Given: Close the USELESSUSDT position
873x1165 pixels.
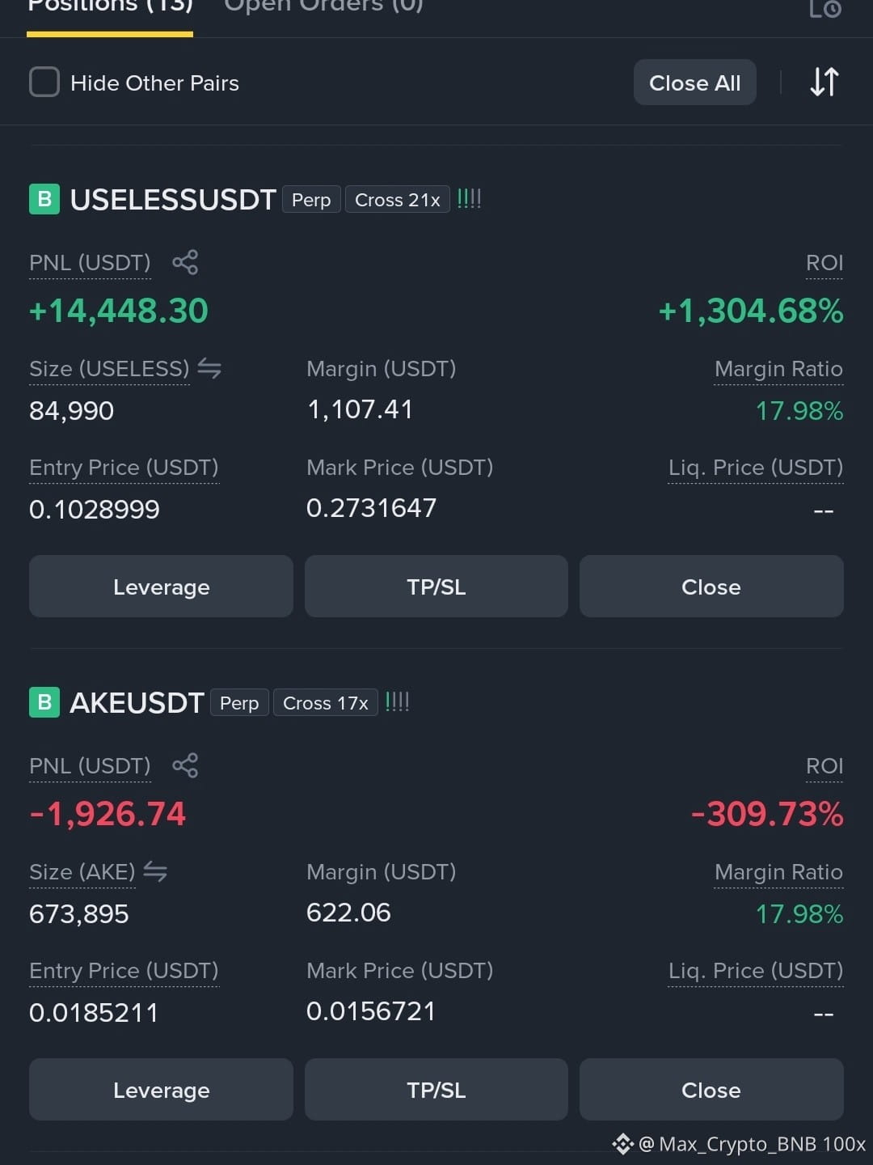Looking at the screenshot, I should pyautogui.click(x=711, y=587).
